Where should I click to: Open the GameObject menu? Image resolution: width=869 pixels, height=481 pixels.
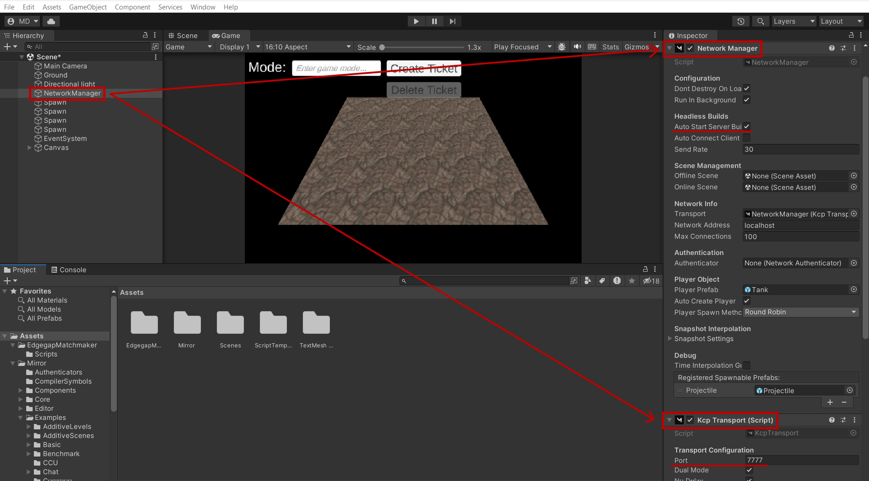88,7
